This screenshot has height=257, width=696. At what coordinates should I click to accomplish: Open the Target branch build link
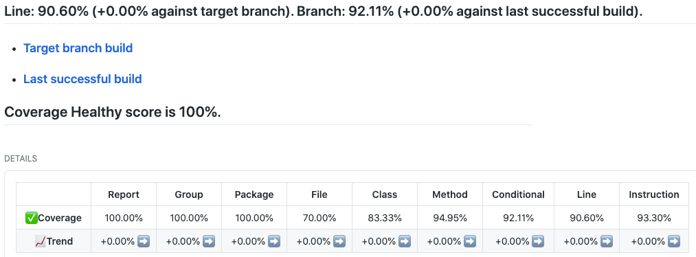click(78, 48)
